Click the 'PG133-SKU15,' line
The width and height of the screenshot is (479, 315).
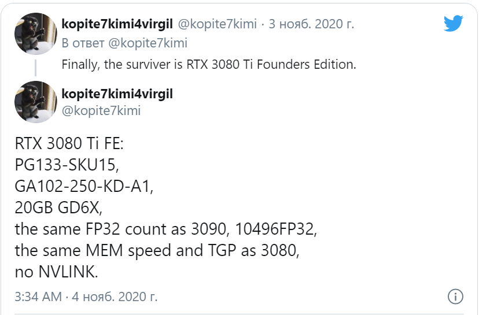pos(67,165)
